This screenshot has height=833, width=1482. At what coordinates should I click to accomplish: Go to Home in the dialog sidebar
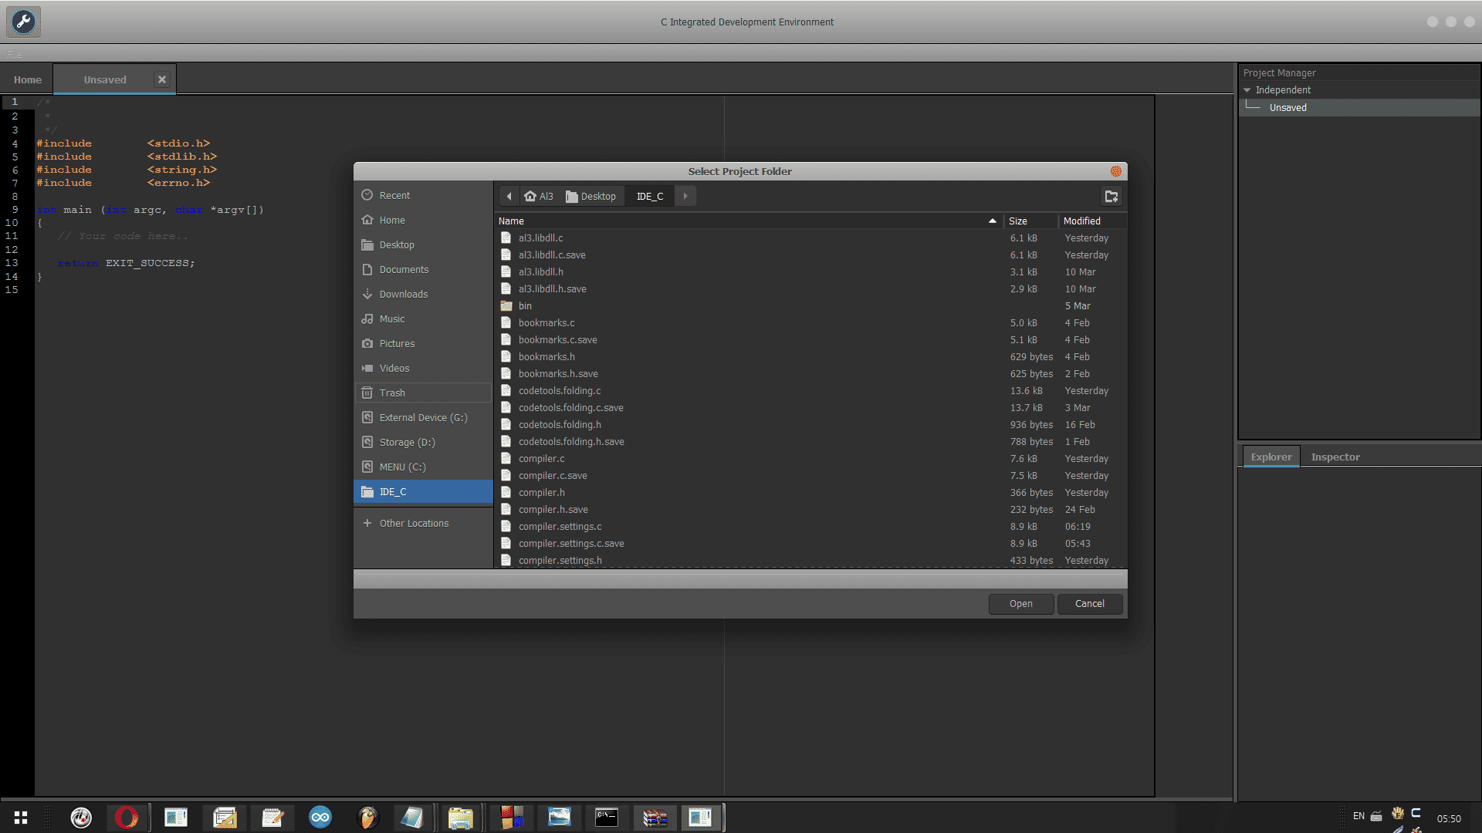pyautogui.click(x=423, y=220)
